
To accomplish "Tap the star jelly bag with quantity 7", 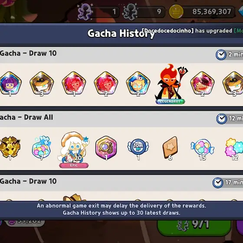I will (x=42, y=147).
